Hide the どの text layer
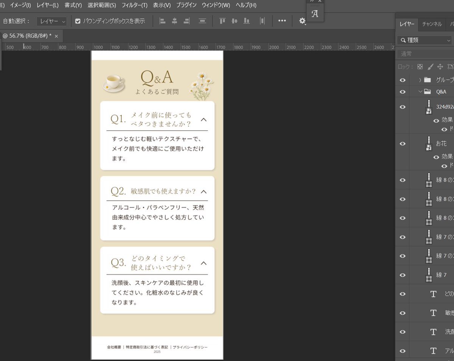The height and width of the screenshot is (361, 454). 403,294
